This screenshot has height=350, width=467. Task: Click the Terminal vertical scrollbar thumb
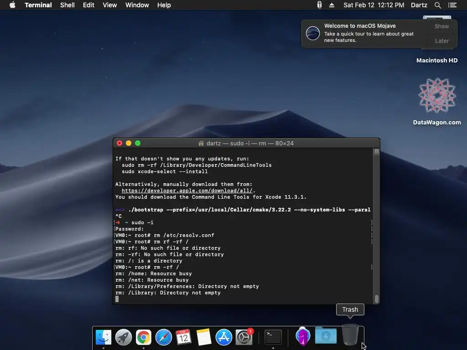click(x=376, y=299)
